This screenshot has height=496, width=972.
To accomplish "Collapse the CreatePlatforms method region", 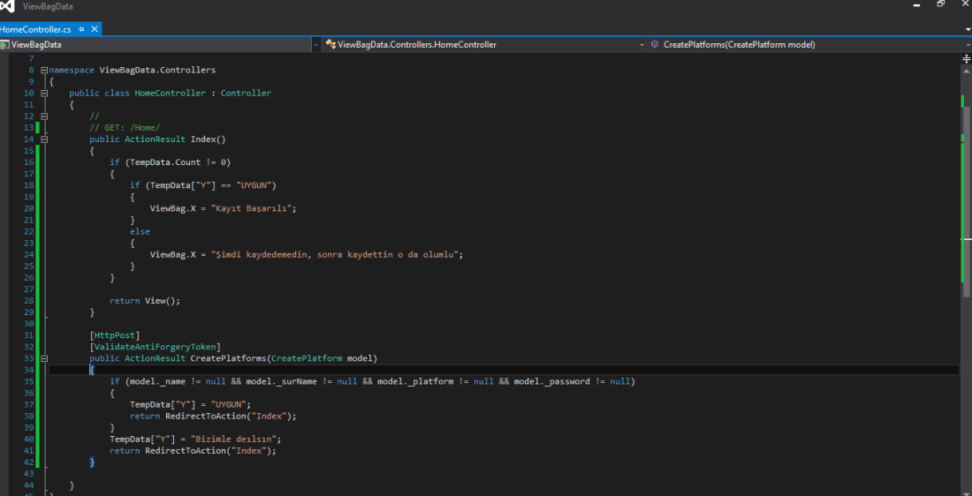I will (x=44, y=358).
